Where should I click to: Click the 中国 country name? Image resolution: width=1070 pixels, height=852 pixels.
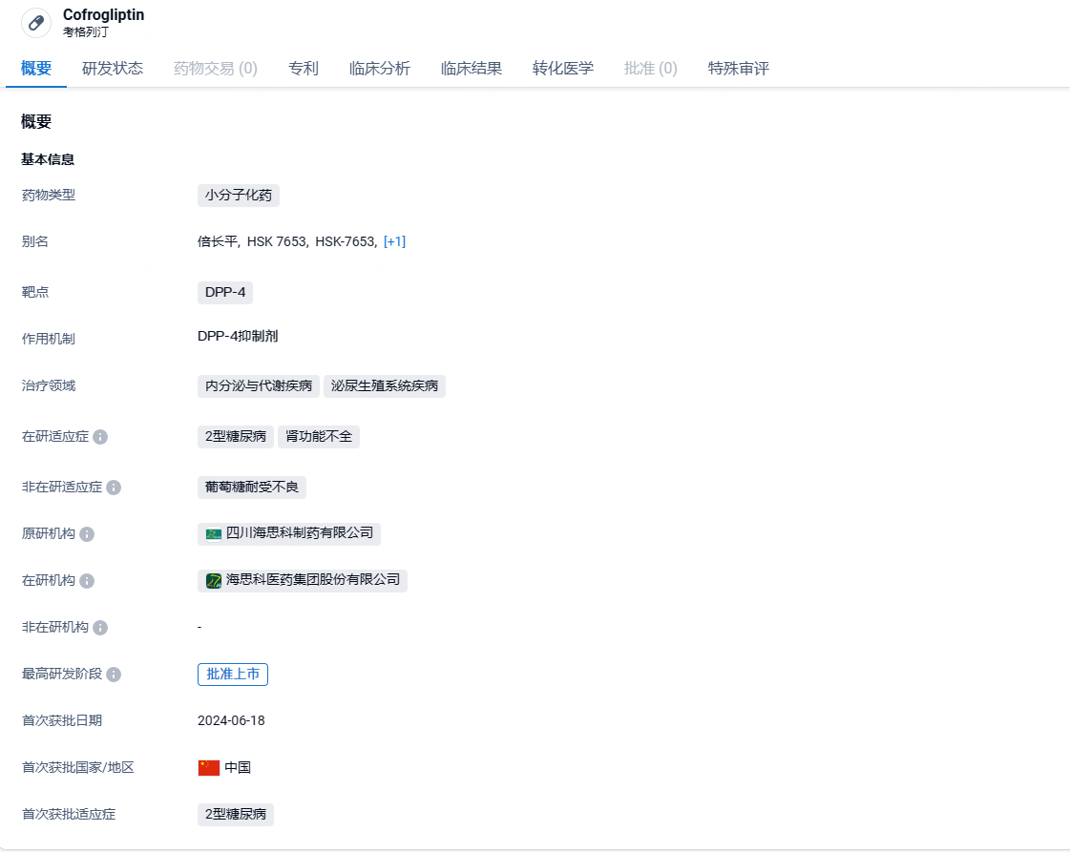tap(238, 767)
